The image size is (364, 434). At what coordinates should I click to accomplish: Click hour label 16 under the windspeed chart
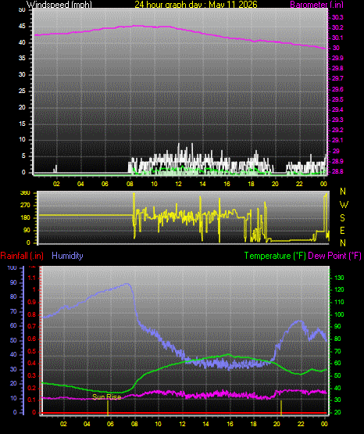(227, 184)
